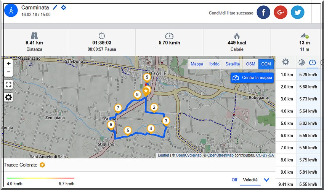
Task: Select the 3.0 km split row
Action: (298, 99)
